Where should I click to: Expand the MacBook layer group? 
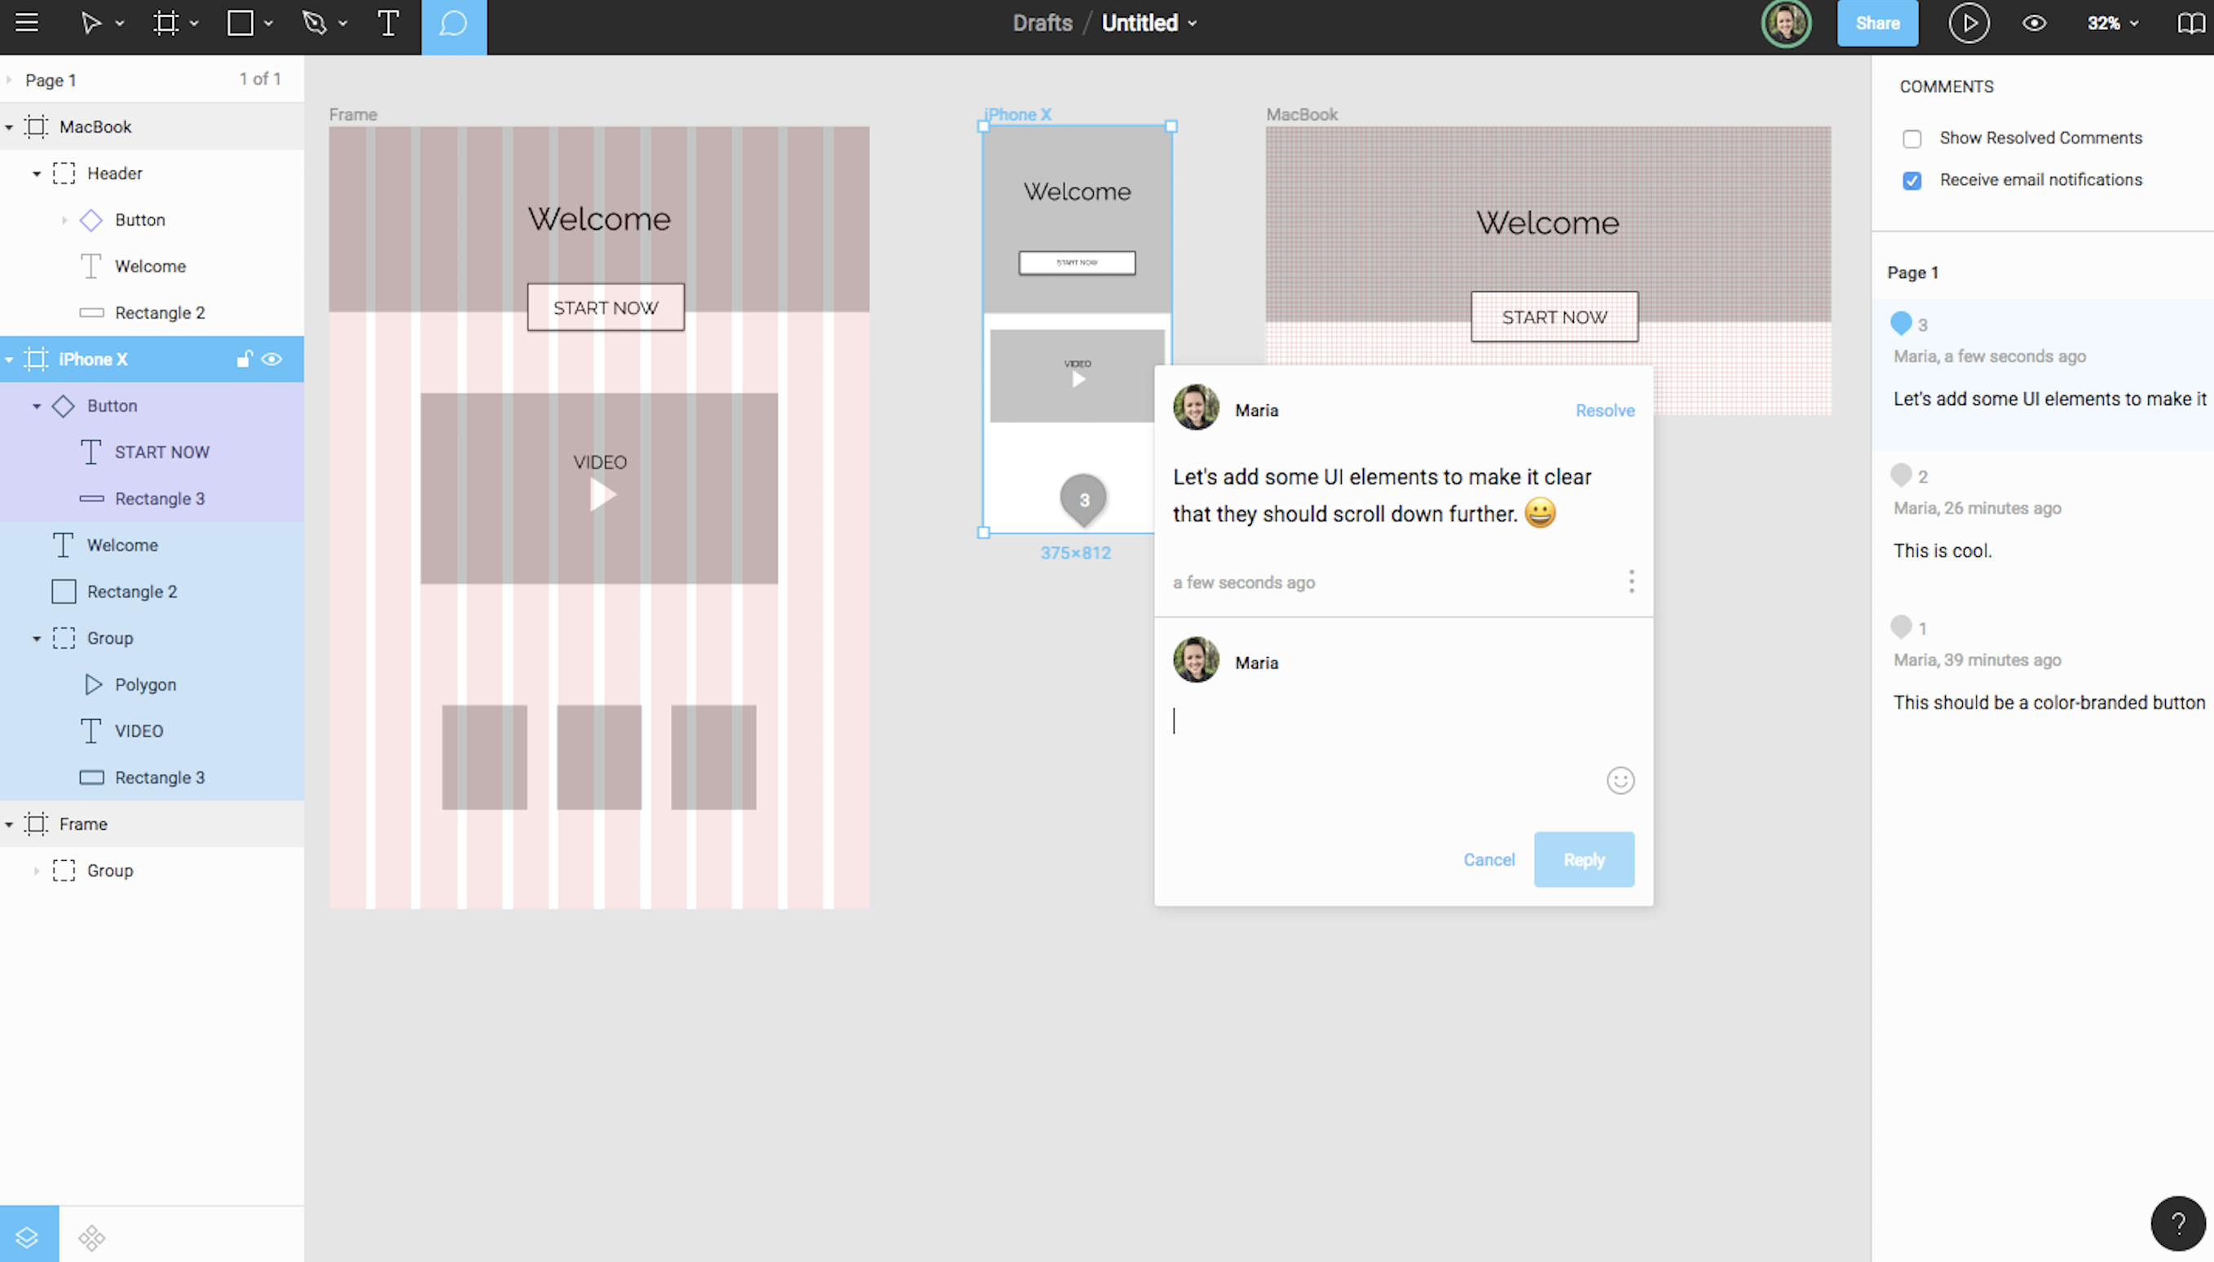(11, 126)
